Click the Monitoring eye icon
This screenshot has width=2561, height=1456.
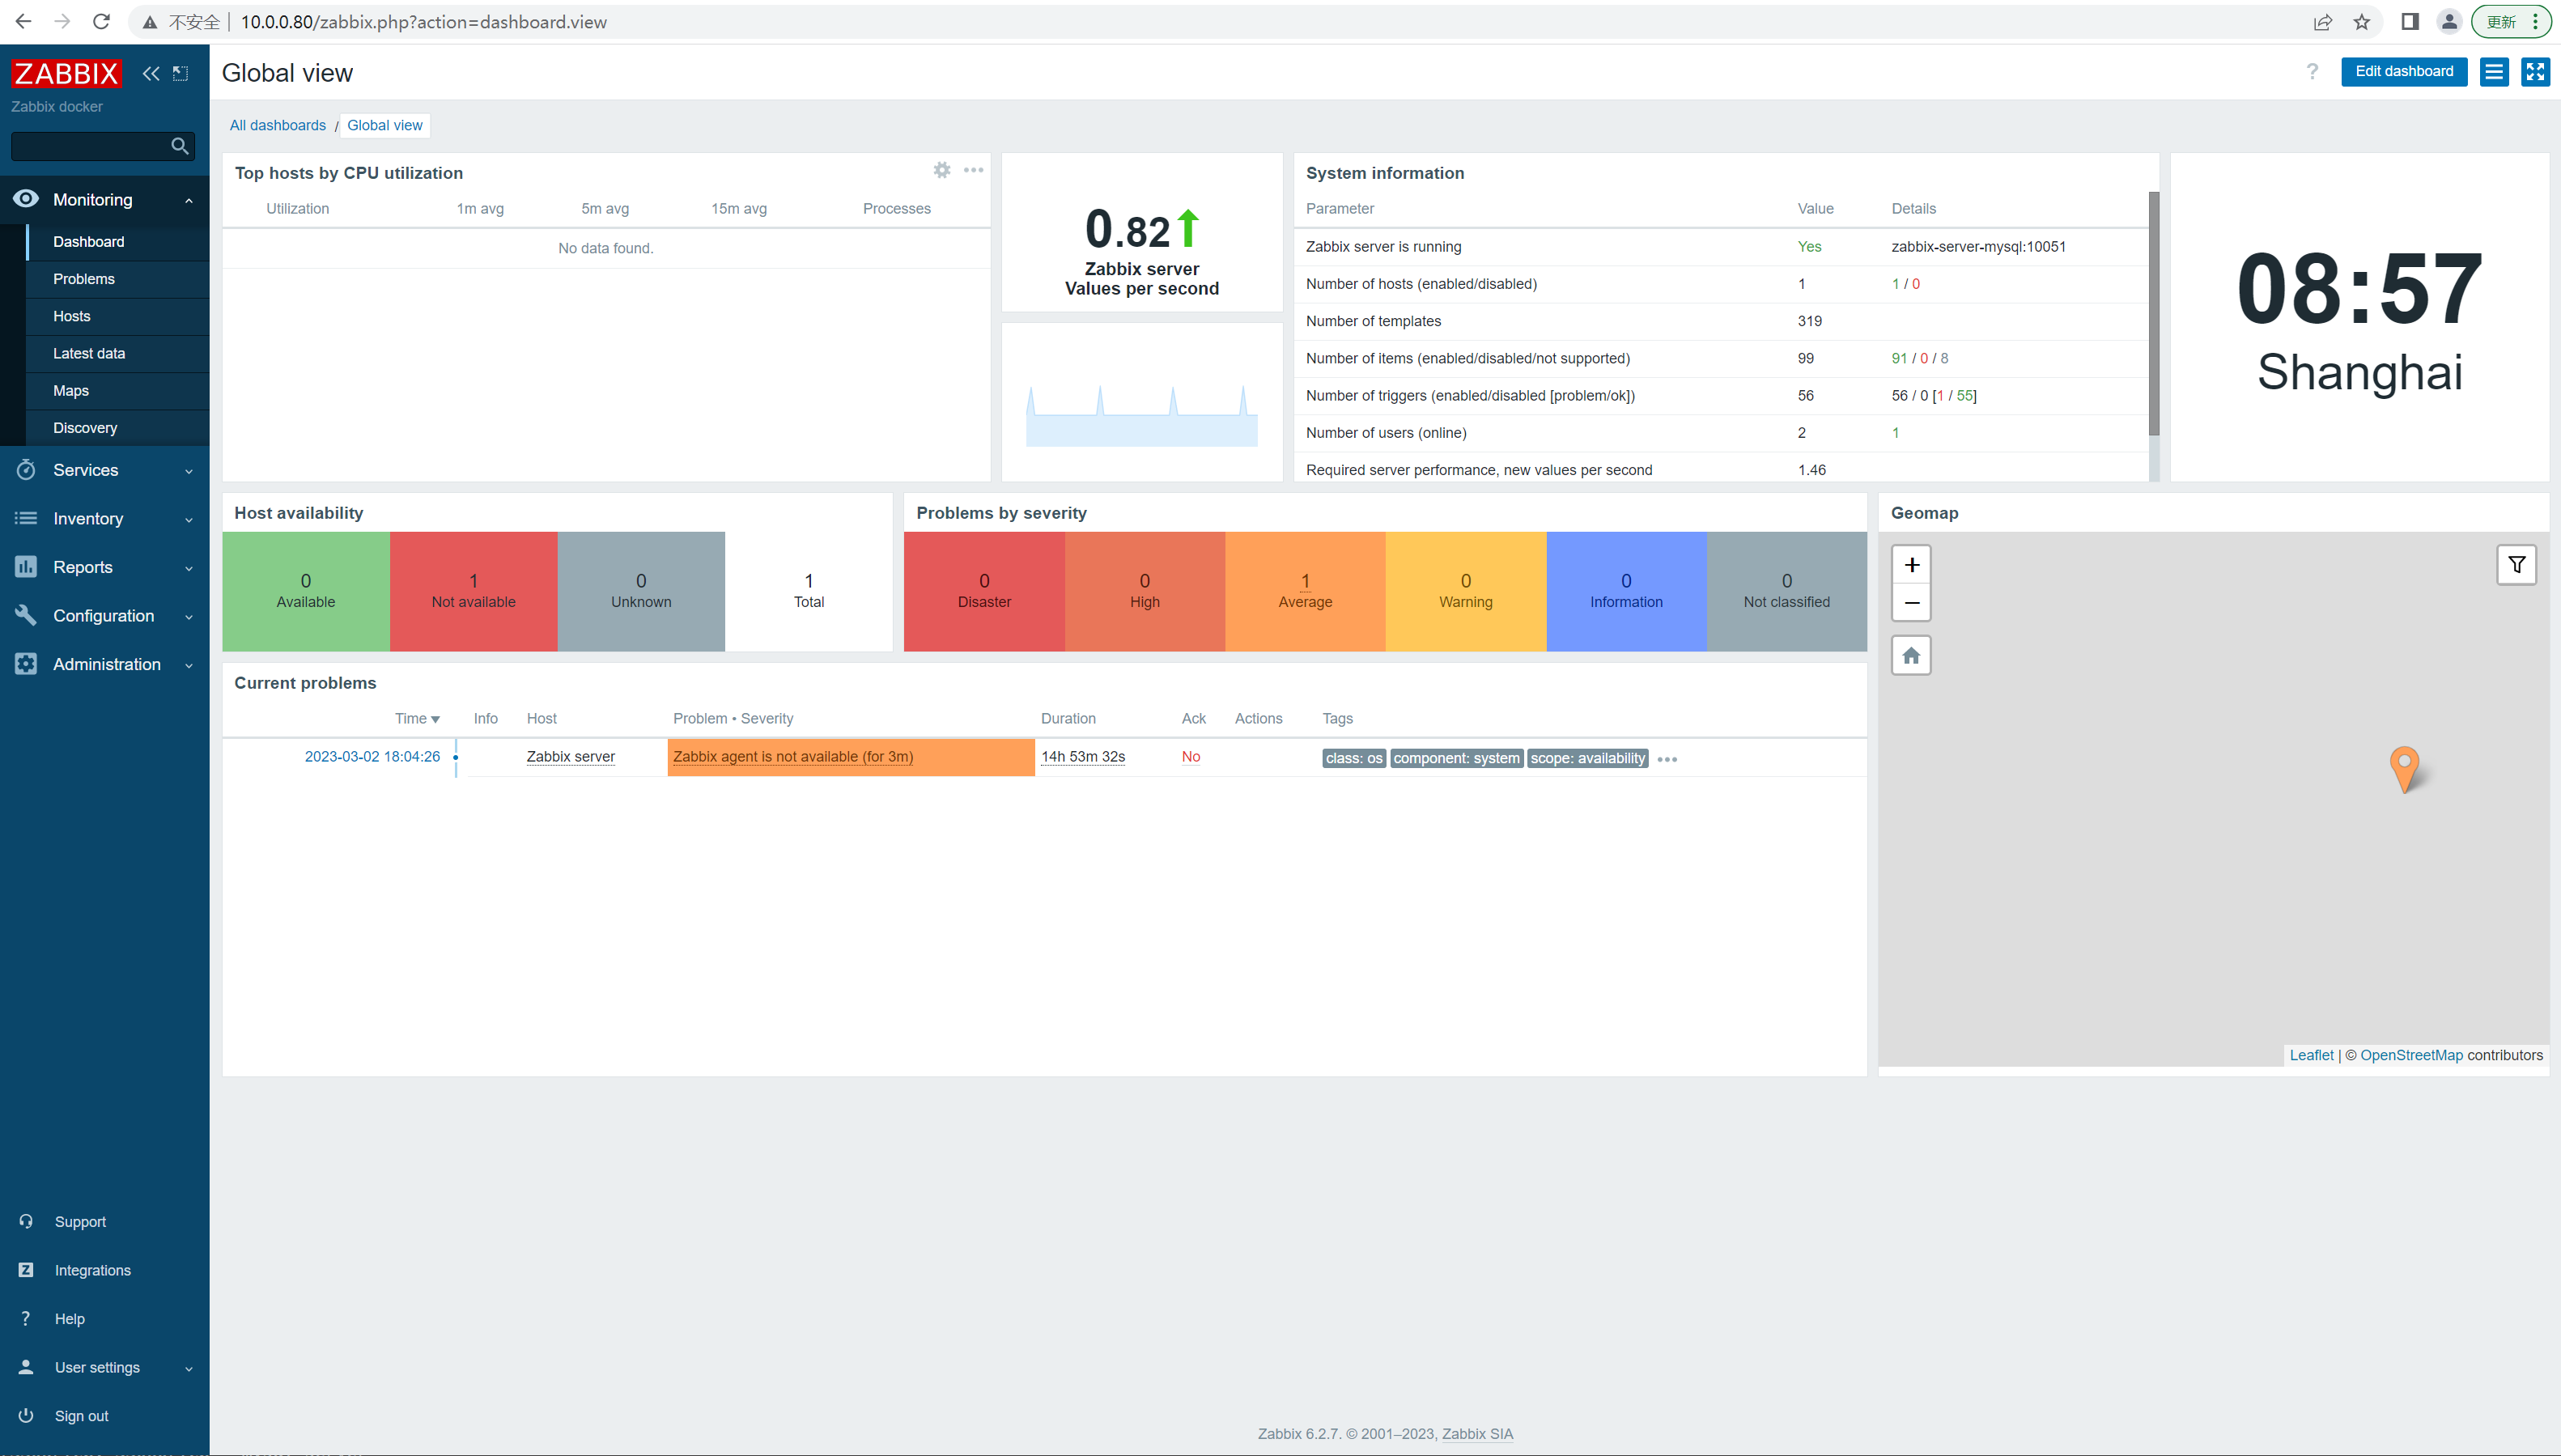pyautogui.click(x=26, y=199)
